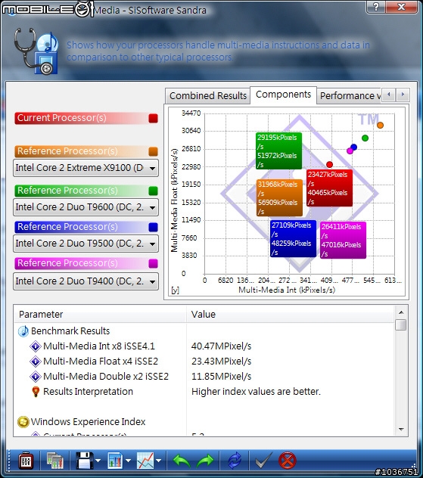Click the green forward arrow icon

point(206,461)
